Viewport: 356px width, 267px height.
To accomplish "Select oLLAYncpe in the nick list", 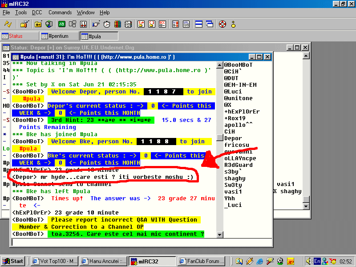I will (x=240, y=158).
